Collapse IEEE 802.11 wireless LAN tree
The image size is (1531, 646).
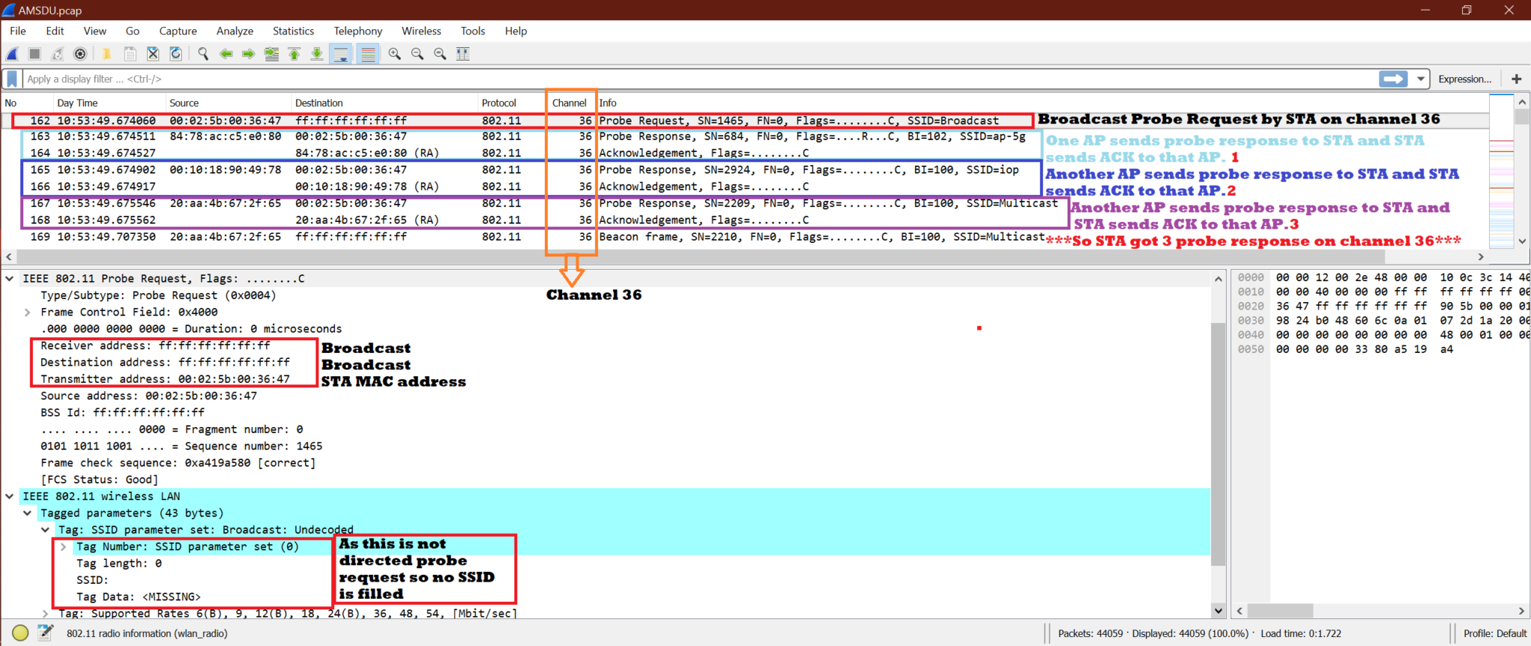(x=10, y=496)
